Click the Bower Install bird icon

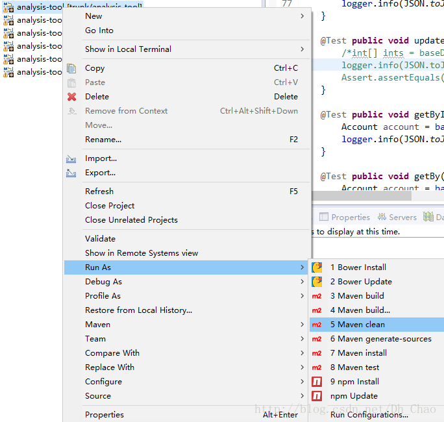tap(317, 267)
